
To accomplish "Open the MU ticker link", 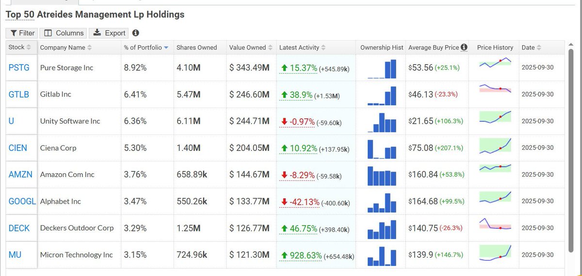I will pos(15,255).
